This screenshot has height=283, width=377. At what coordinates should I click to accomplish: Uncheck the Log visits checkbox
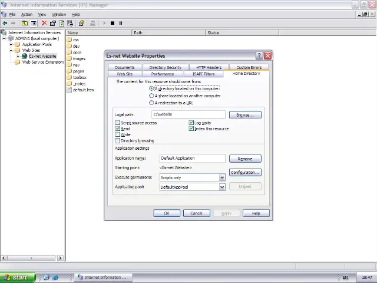coord(191,123)
